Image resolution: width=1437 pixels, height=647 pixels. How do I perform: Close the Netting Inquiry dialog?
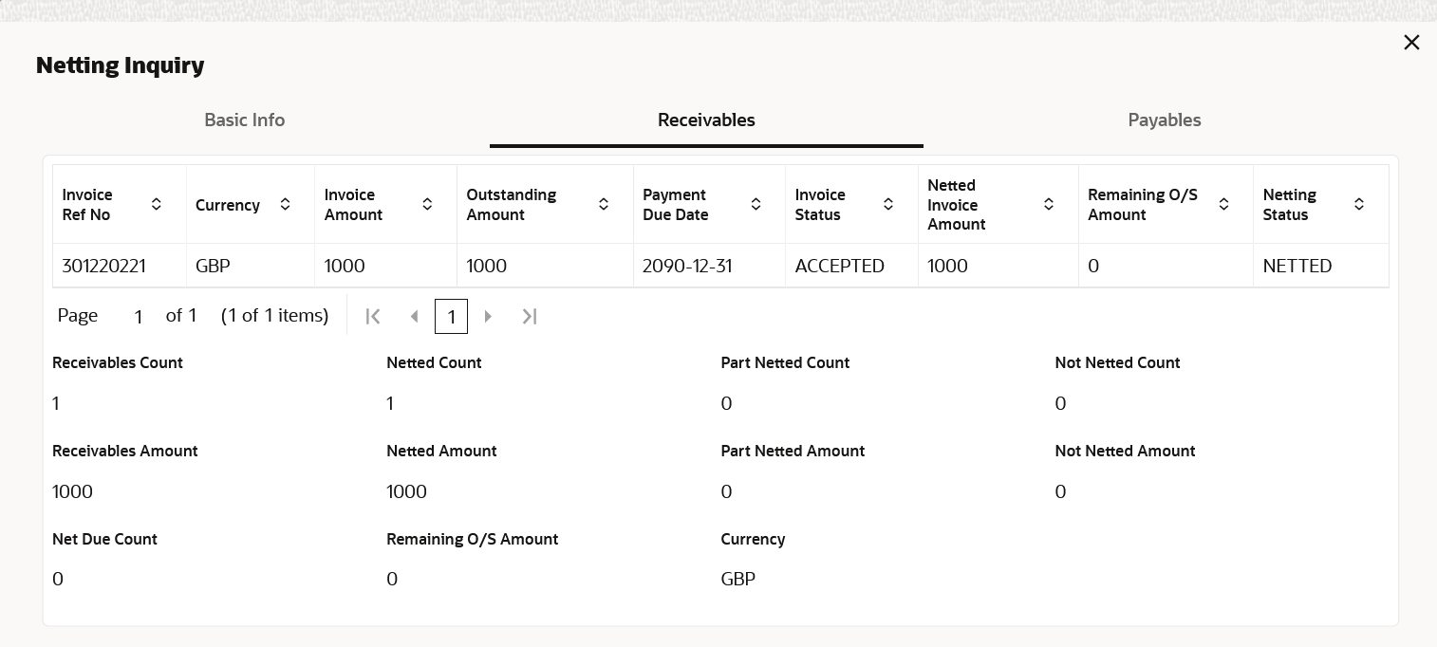click(1411, 43)
